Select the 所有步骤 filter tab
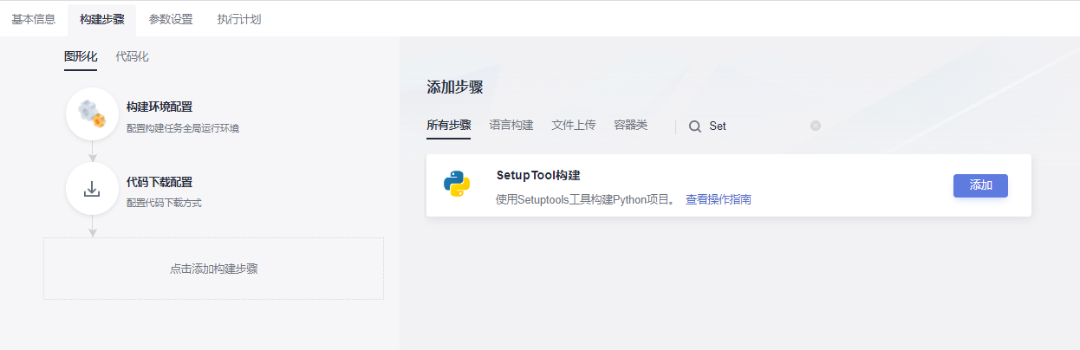The width and height of the screenshot is (1080, 350). (449, 126)
